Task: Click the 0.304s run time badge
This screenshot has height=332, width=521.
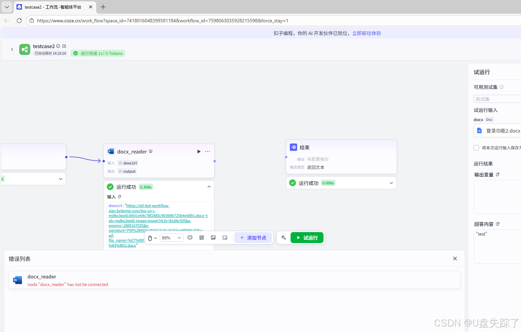Action: 146,187
